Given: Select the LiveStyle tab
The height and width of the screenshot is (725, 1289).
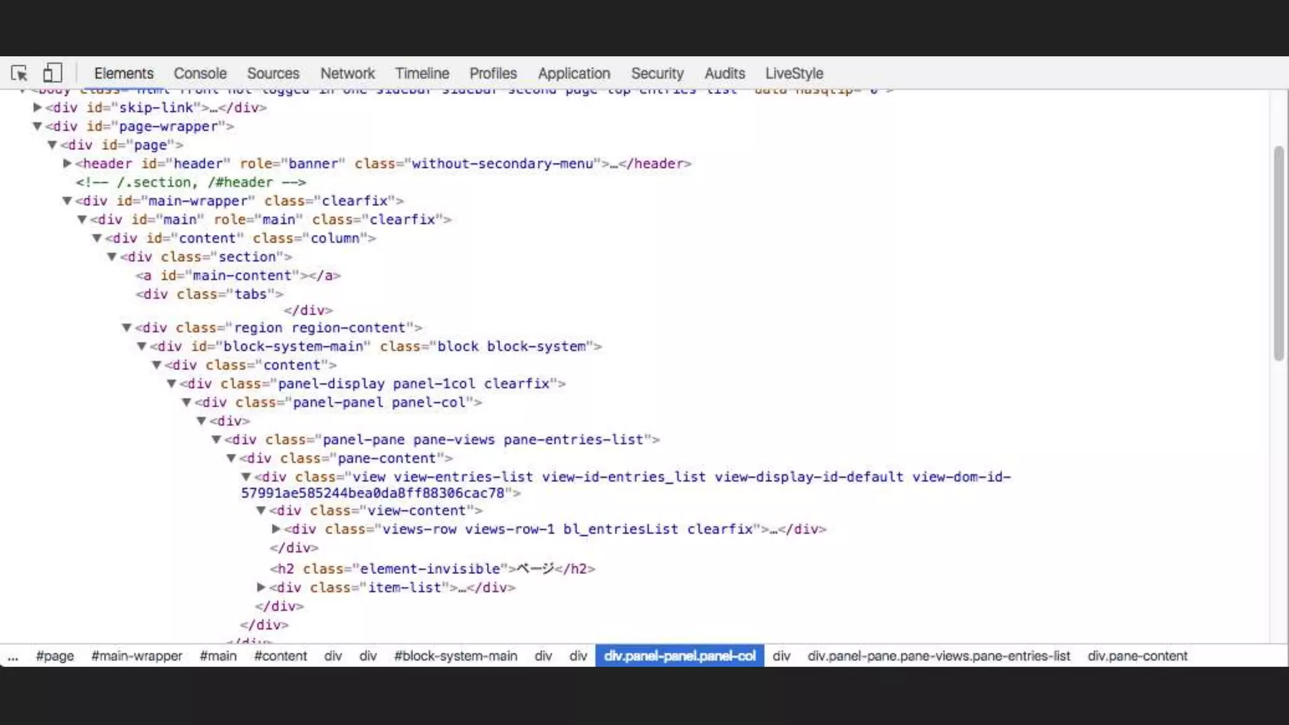Looking at the screenshot, I should click(794, 74).
